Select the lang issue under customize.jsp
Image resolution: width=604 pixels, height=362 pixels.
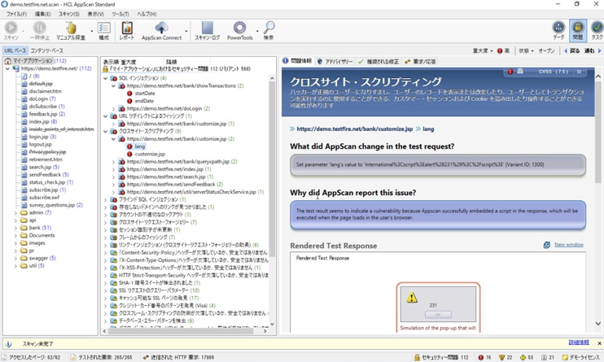click(x=140, y=146)
